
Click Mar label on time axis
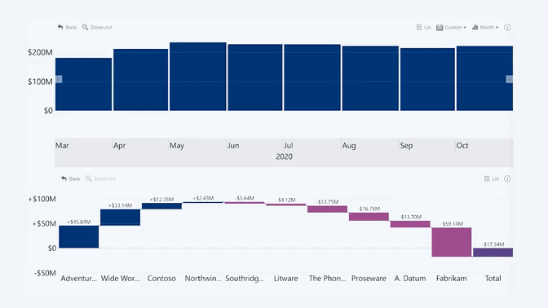pos(62,146)
